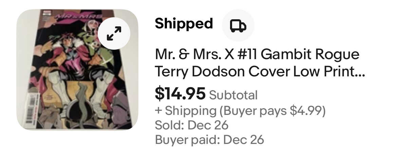Viewport: 397px width, 147px height.
Task: Open the comic cover thumbnail
Action: 77,70
